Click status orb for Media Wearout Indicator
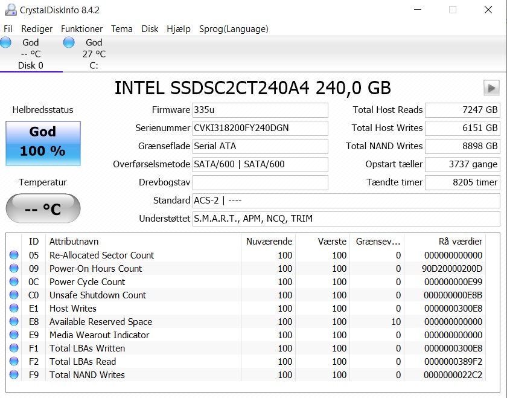Screen dimensions: 507x398 click(14, 335)
